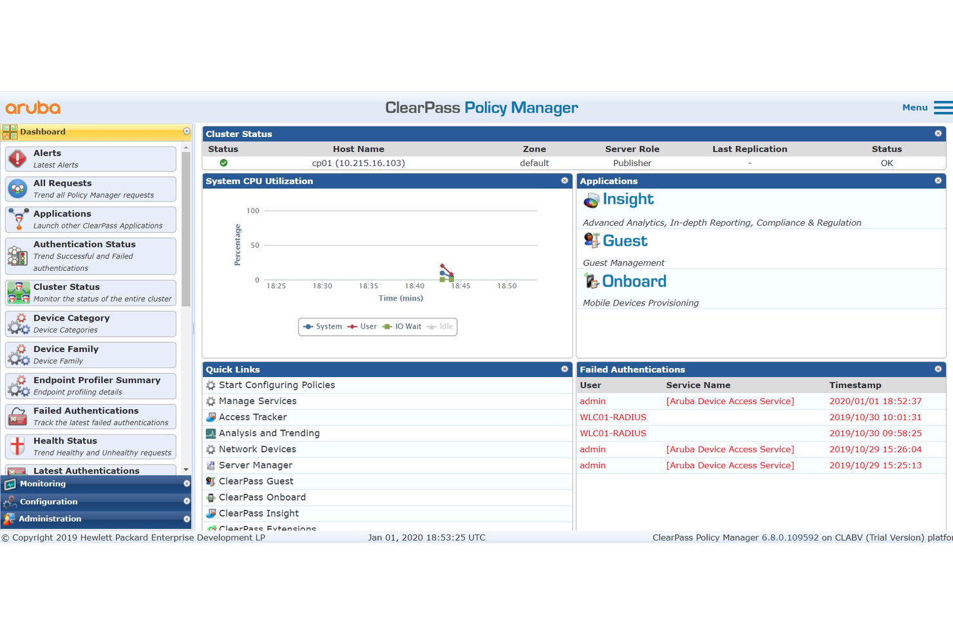Toggle the IO Wait series in legend

click(x=402, y=327)
